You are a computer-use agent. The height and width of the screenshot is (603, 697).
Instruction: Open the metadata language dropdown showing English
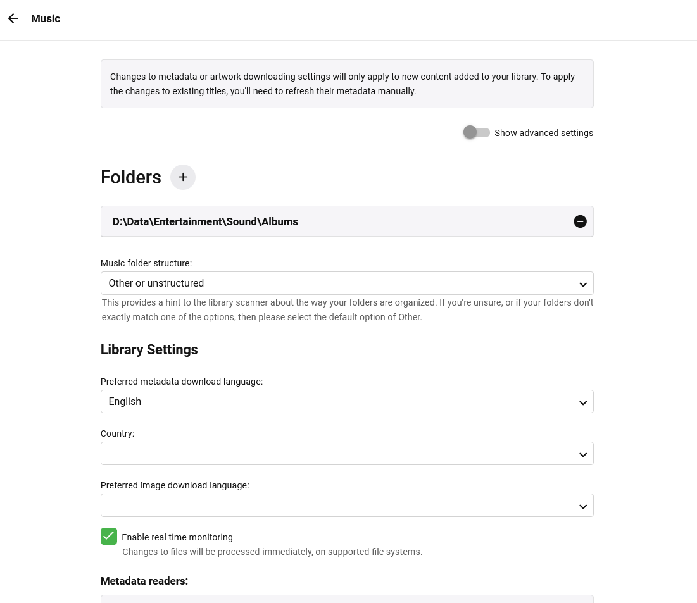point(336,402)
